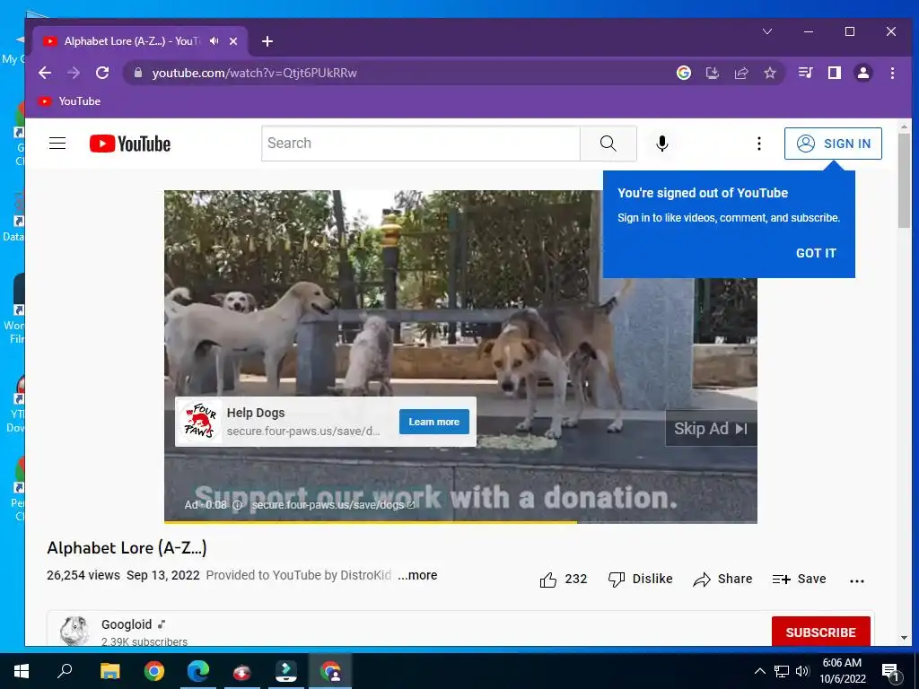Screen dimensions: 919x689
Task: Open YouTube bookmark in bookmarks bar
Action: point(69,101)
